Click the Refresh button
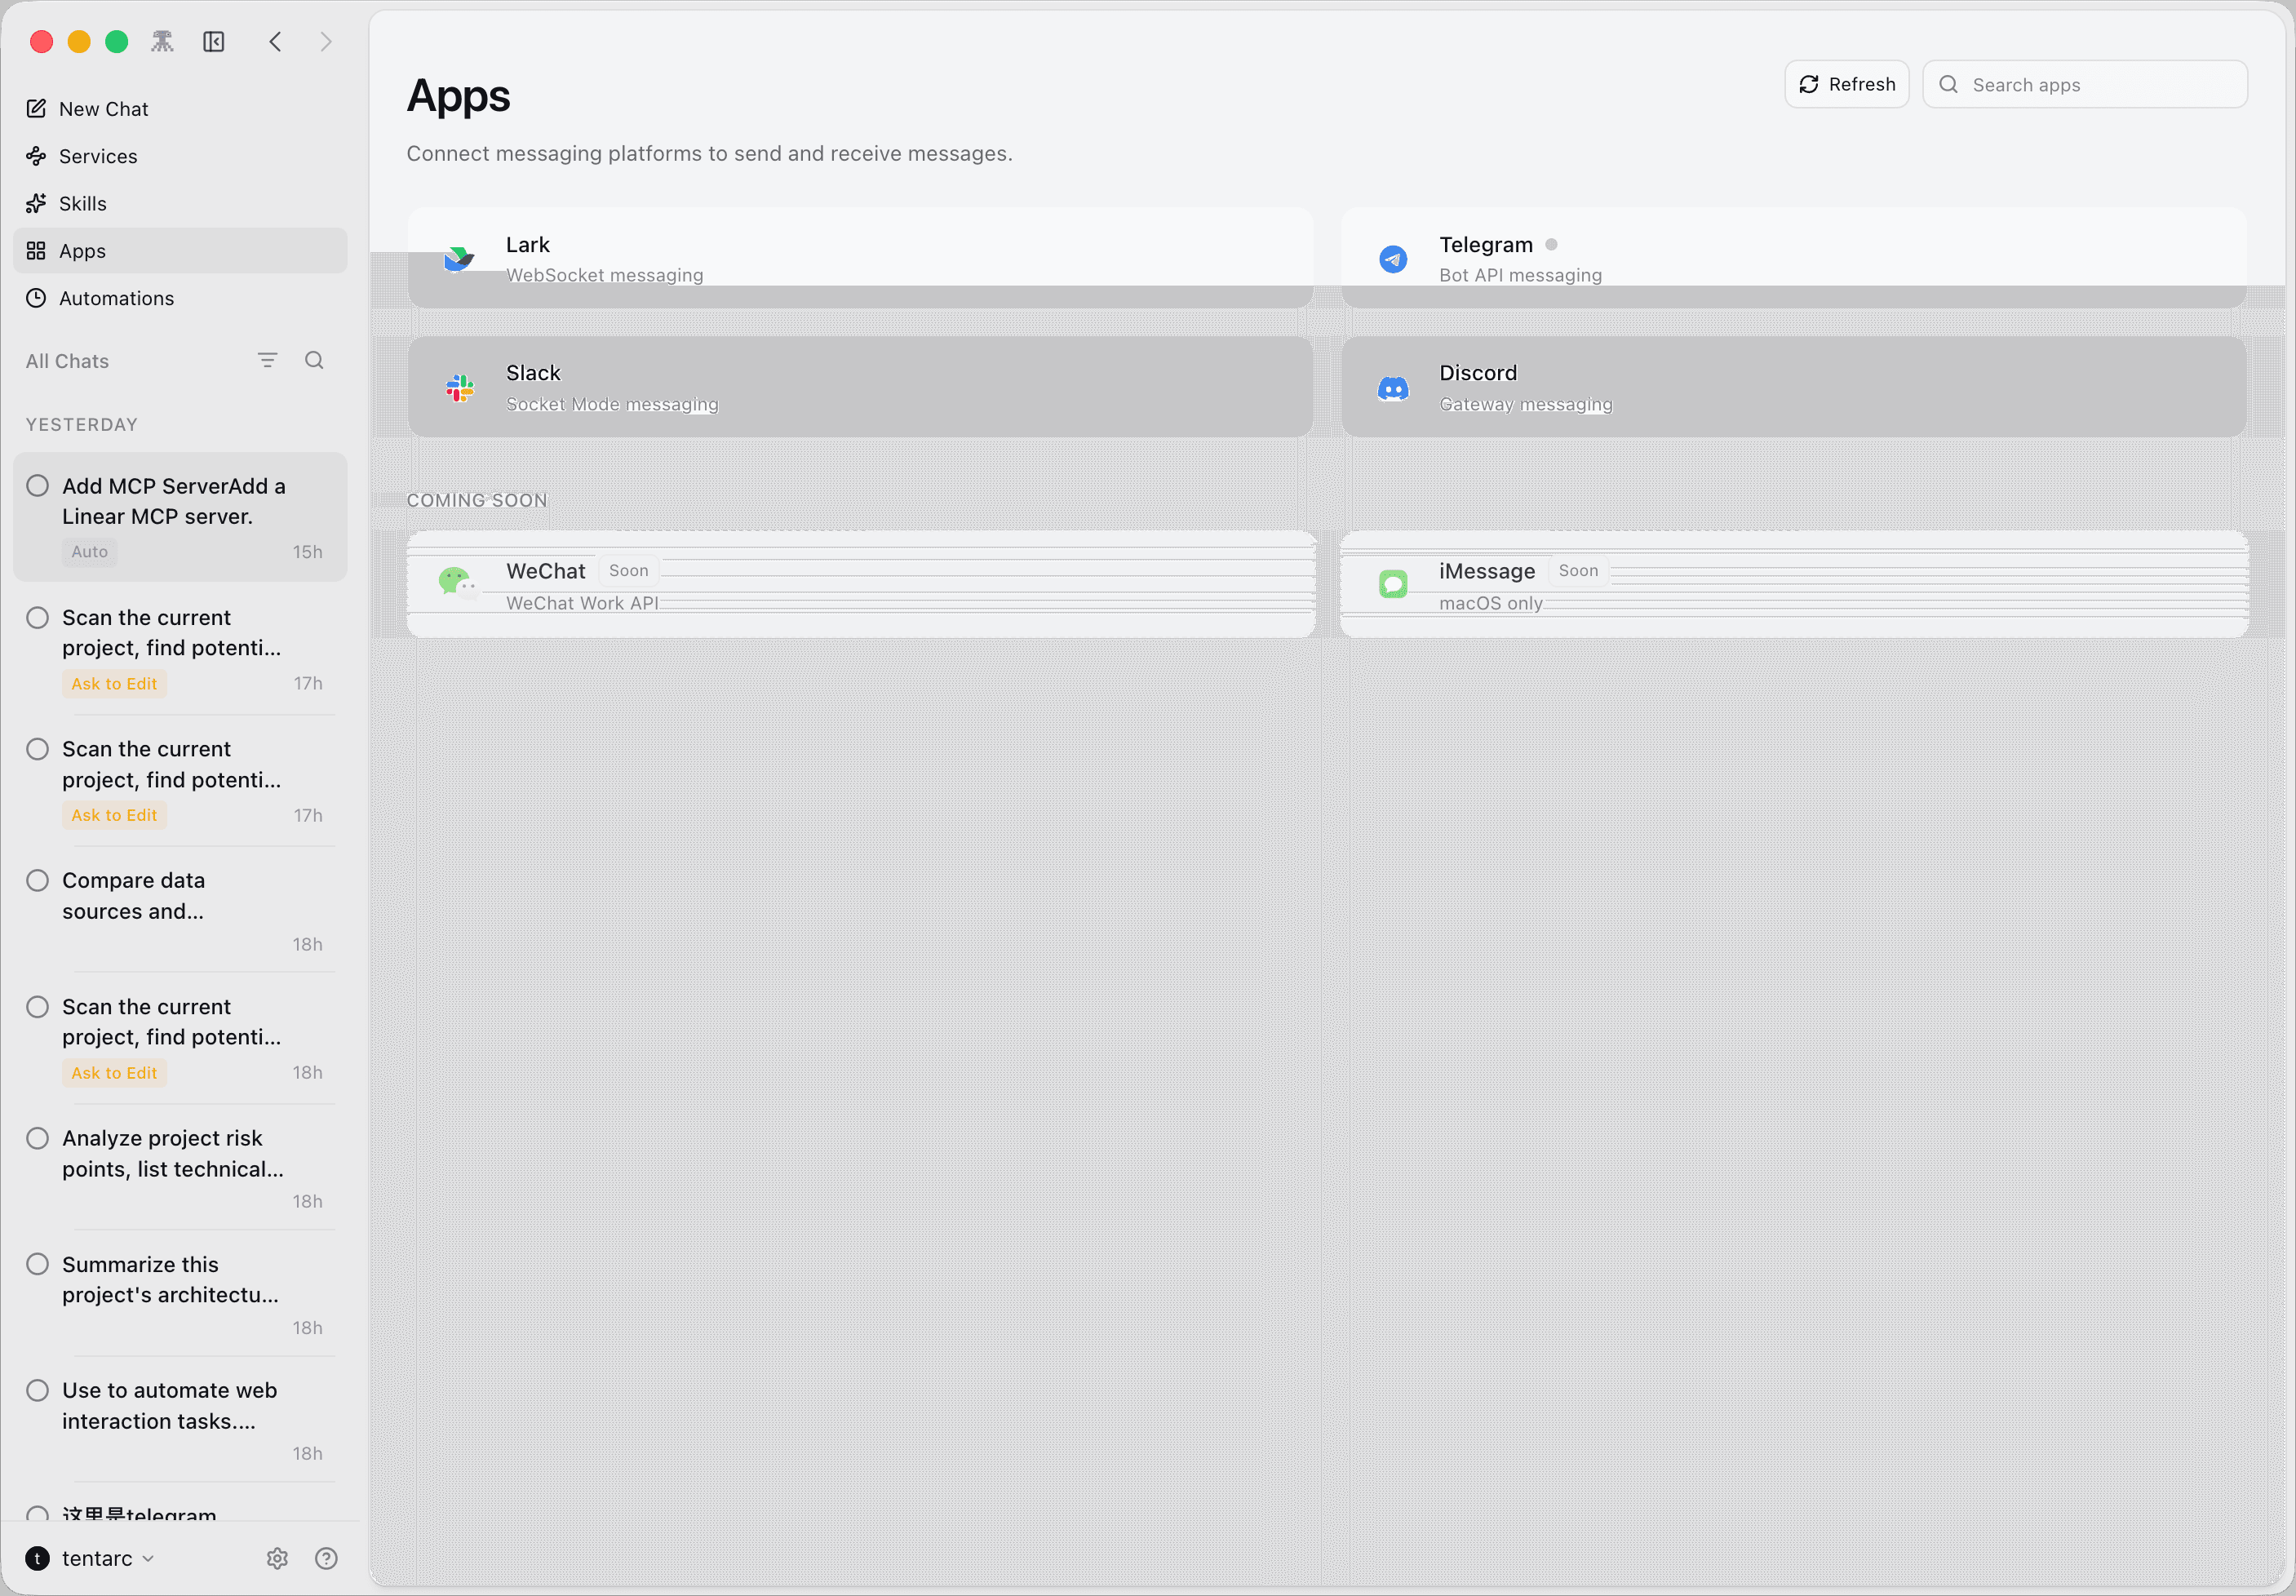 click(x=1846, y=84)
